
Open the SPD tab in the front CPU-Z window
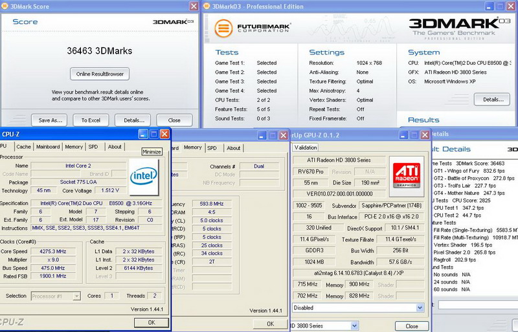pos(93,147)
